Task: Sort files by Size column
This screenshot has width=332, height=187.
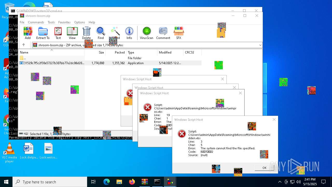Action: click(x=95, y=52)
